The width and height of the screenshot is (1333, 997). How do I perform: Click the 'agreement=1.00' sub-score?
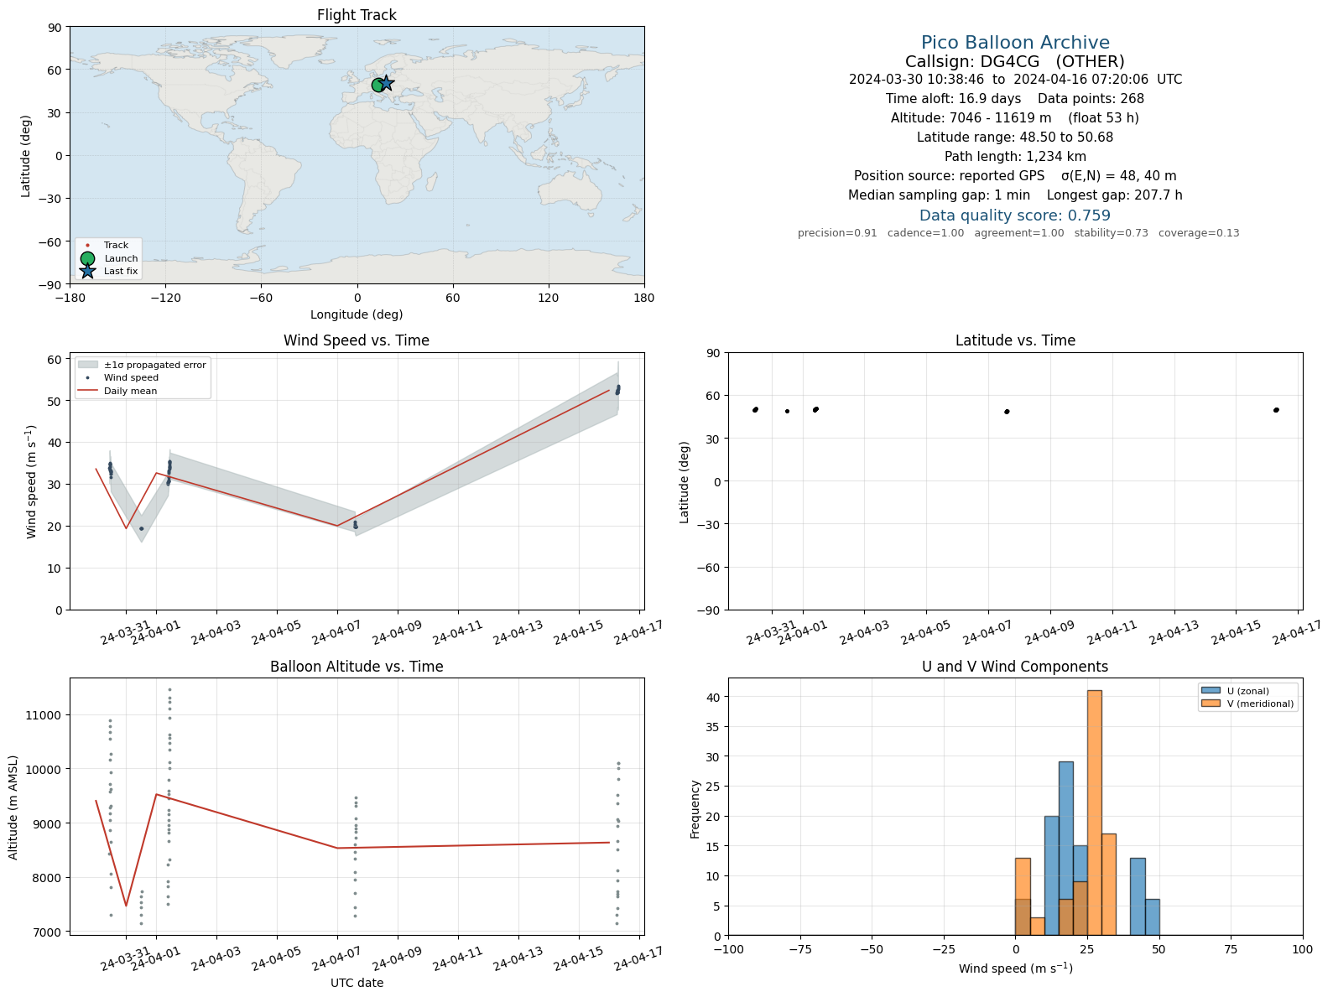1019,233
